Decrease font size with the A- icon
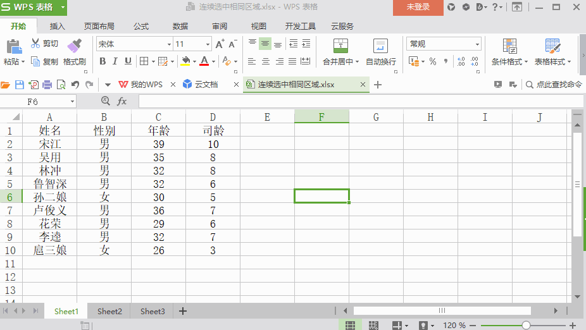This screenshot has width=586, height=330. (232, 44)
